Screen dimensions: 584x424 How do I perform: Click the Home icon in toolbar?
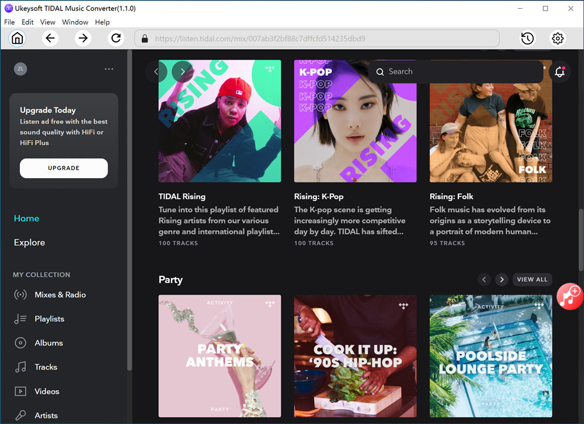coord(18,39)
